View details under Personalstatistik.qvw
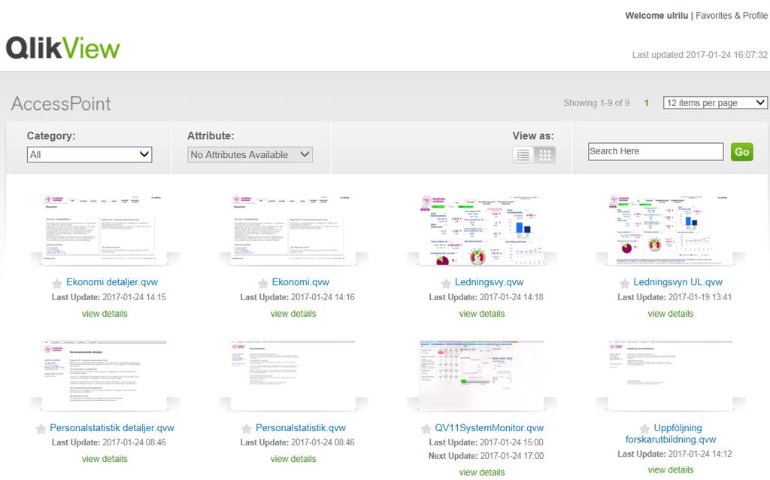Viewport: 770px width, 480px height. [293, 459]
